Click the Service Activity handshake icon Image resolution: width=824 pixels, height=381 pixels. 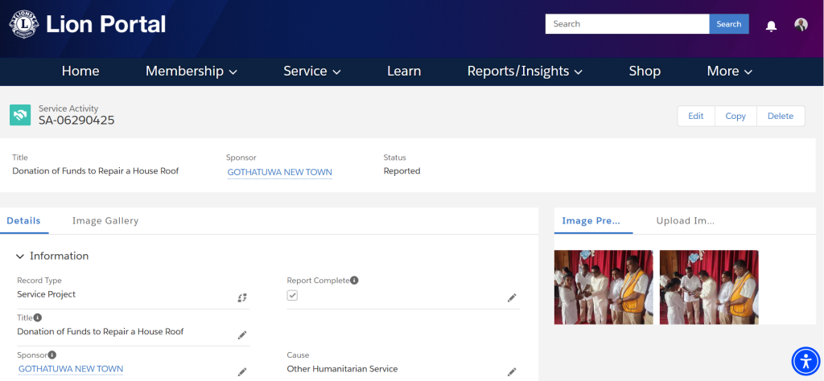(x=20, y=115)
